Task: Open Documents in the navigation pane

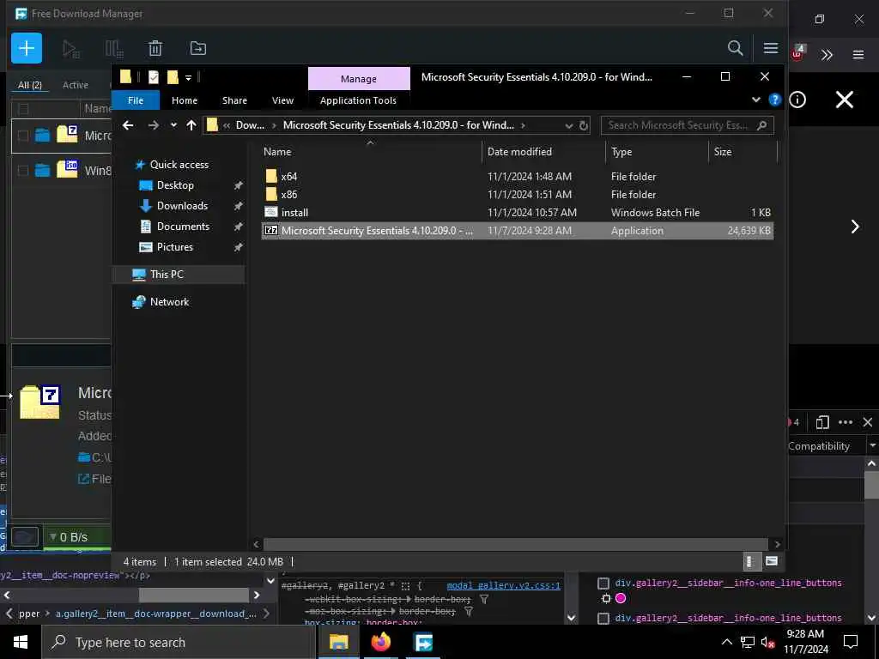Action: (183, 227)
